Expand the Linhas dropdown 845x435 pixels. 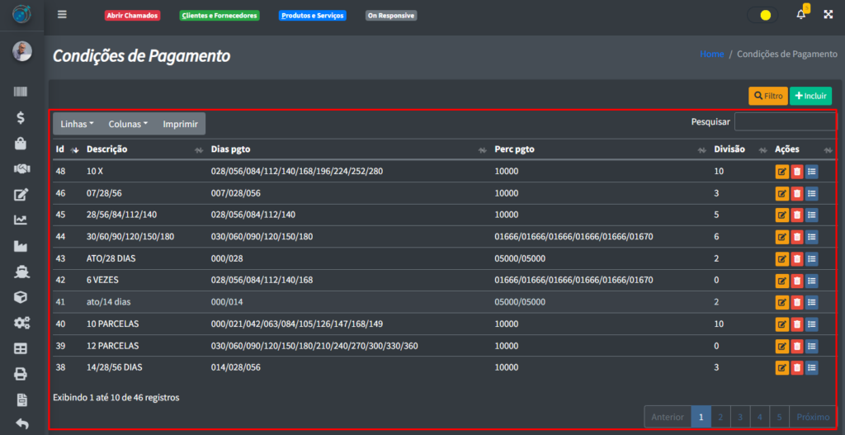coord(77,124)
